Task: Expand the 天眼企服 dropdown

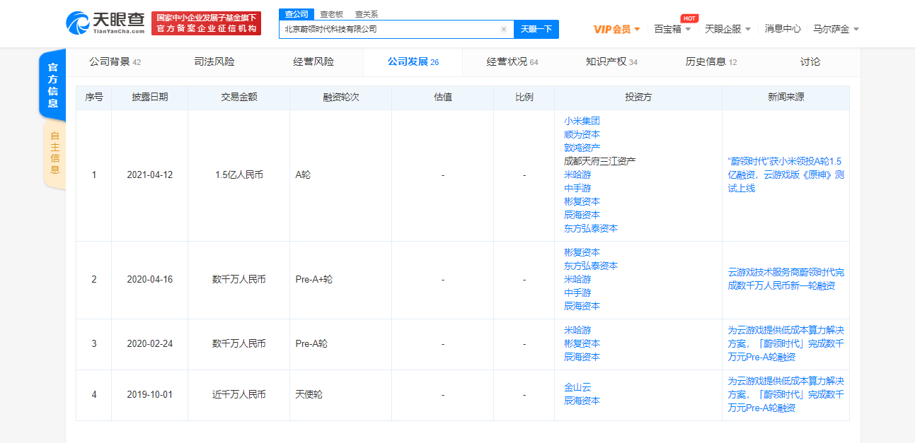Action: [x=728, y=29]
